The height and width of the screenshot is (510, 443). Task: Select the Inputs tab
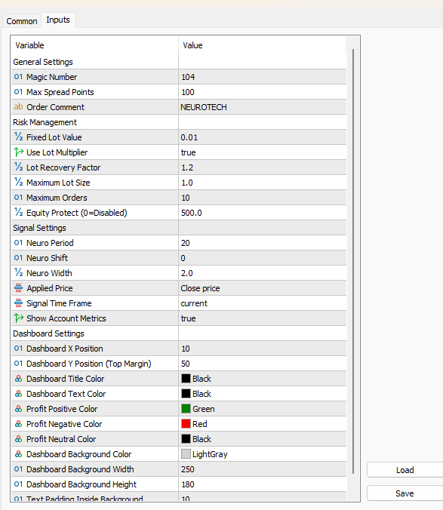pos(58,20)
